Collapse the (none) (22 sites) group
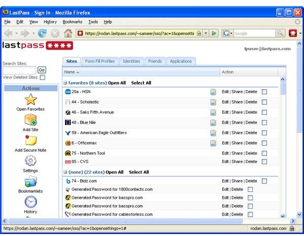304x236 pixels. coord(65,172)
